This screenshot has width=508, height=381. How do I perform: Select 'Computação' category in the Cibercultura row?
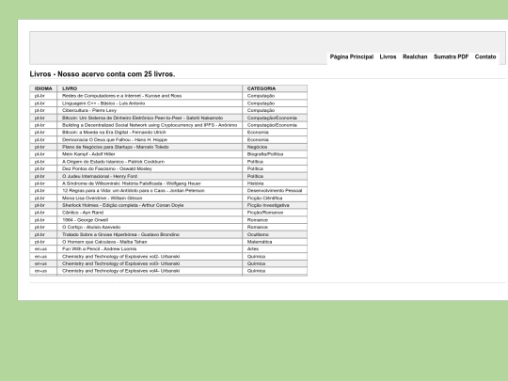[261, 110]
